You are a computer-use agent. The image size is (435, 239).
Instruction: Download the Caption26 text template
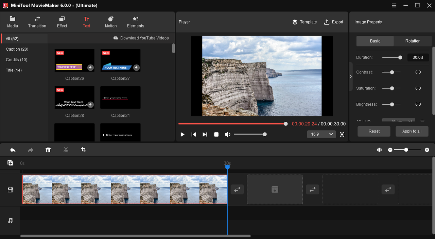click(90, 68)
